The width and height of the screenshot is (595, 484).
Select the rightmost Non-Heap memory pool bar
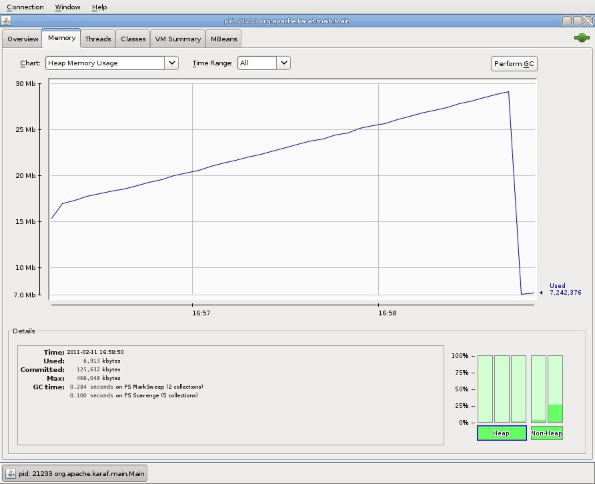tap(556, 389)
